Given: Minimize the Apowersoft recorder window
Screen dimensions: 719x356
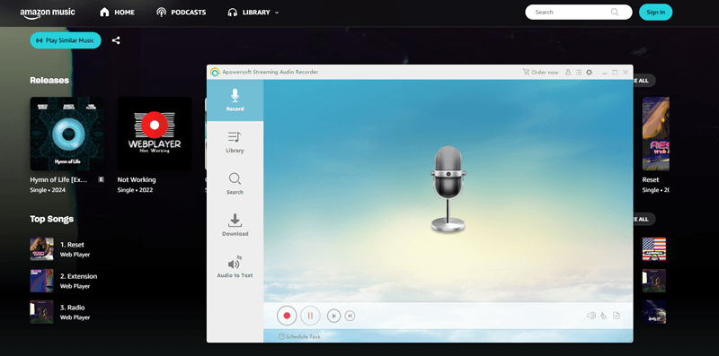Looking at the screenshot, I should tap(605, 73).
